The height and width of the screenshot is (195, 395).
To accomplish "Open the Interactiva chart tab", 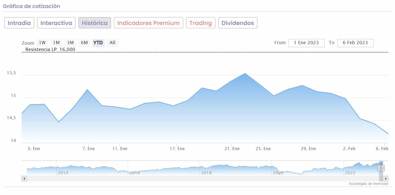I will point(56,23).
